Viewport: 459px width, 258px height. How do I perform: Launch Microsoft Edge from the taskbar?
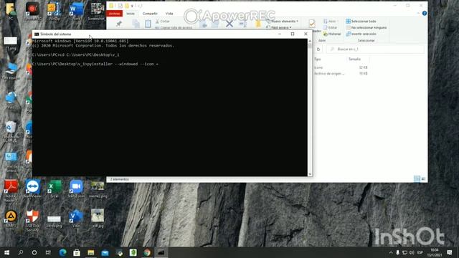(62, 252)
